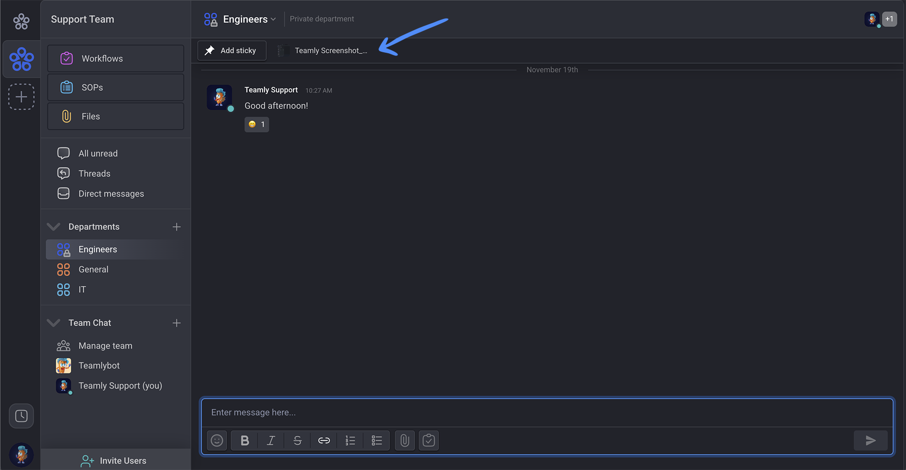This screenshot has height=470, width=906.
Task: Send the message
Action: point(871,441)
